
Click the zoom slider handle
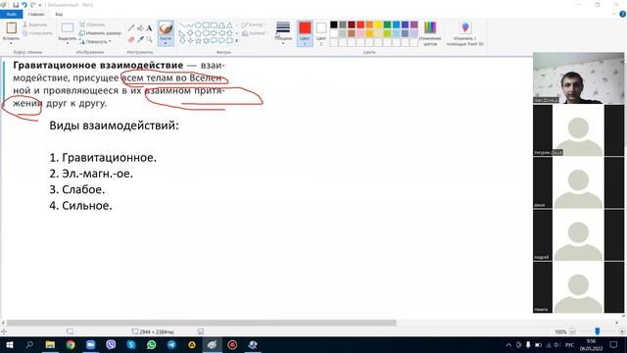(x=597, y=331)
